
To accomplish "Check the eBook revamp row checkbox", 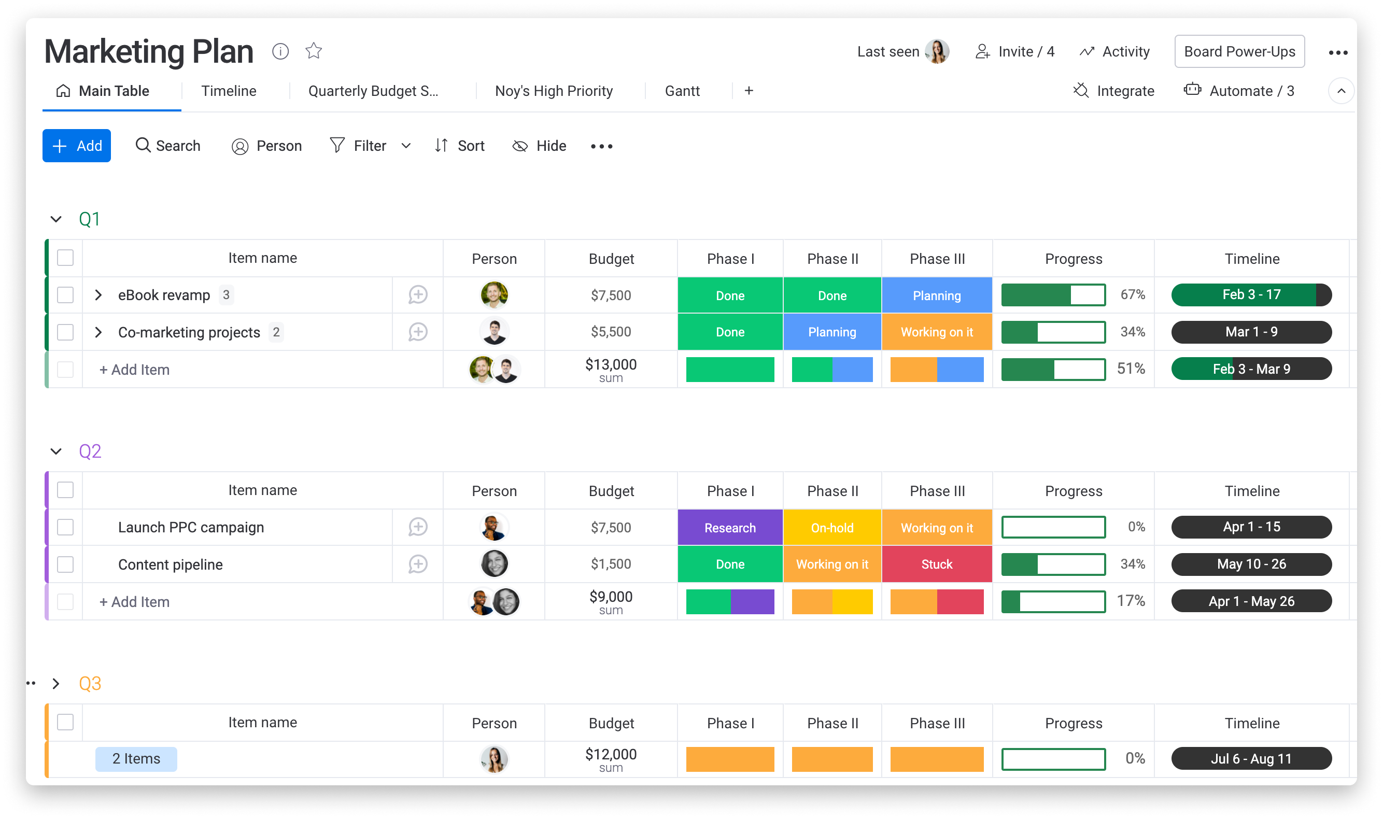I will click(65, 294).
